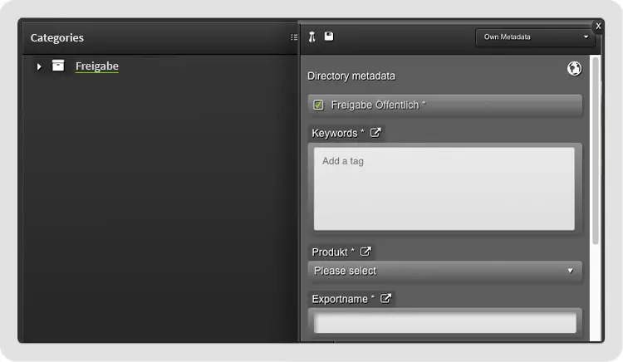Close the dialog with the X button
The image size is (623, 362).
[597, 27]
